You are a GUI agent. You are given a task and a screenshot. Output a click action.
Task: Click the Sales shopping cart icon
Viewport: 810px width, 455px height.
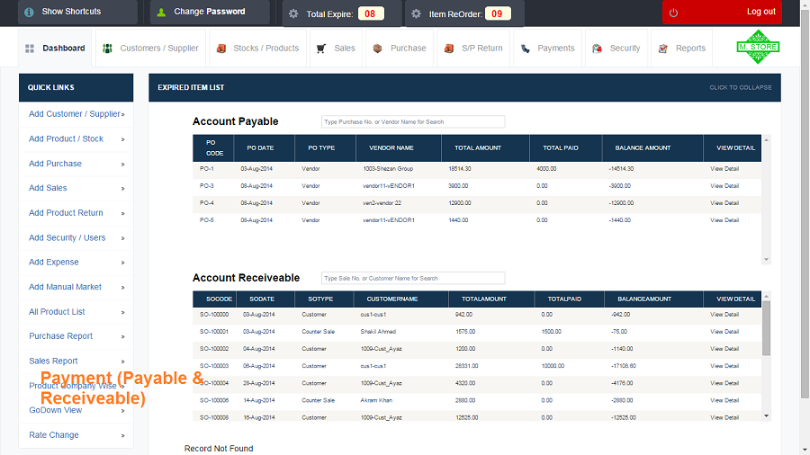coord(320,49)
